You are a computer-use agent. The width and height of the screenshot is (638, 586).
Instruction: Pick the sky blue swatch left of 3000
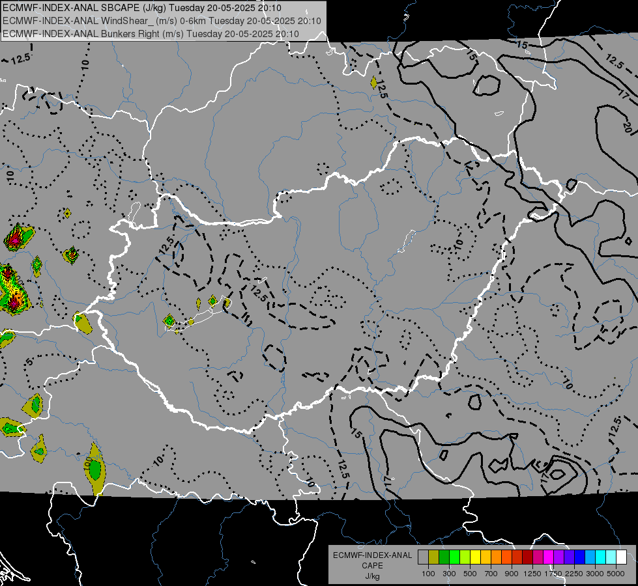tap(590, 557)
